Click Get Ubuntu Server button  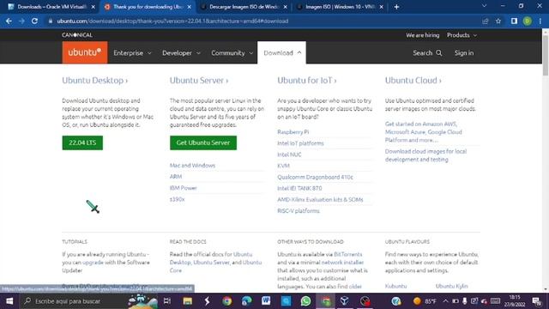click(x=203, y=142)
